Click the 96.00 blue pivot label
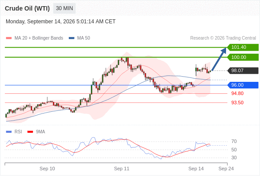 point(243,85)
